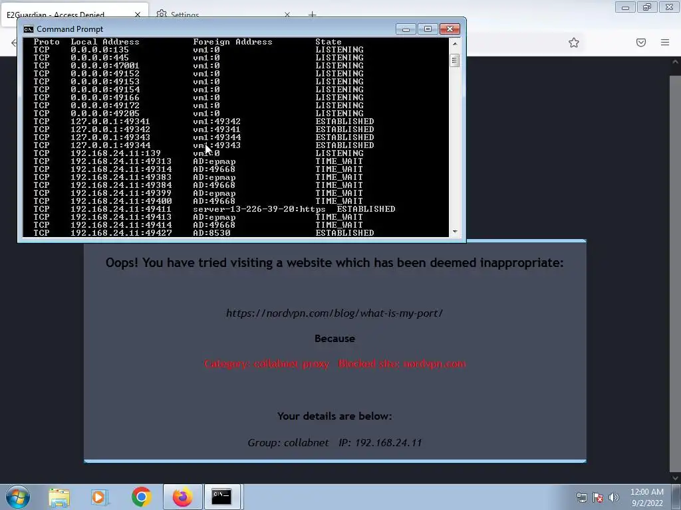Open the Windows Start button

[x=18, y=497]
